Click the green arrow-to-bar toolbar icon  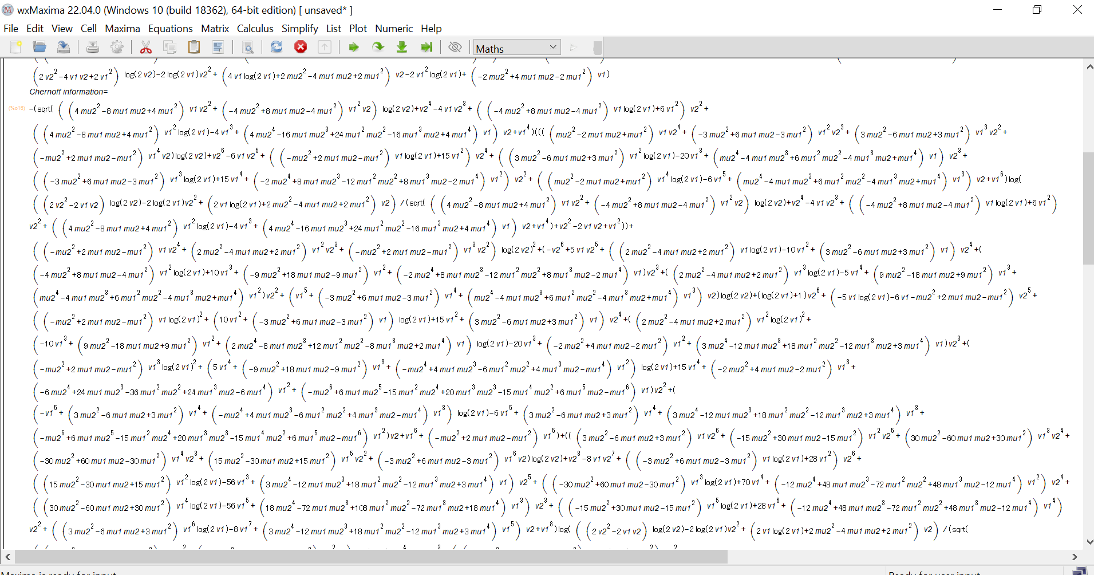pyautogui.click(x=426, y=47)
